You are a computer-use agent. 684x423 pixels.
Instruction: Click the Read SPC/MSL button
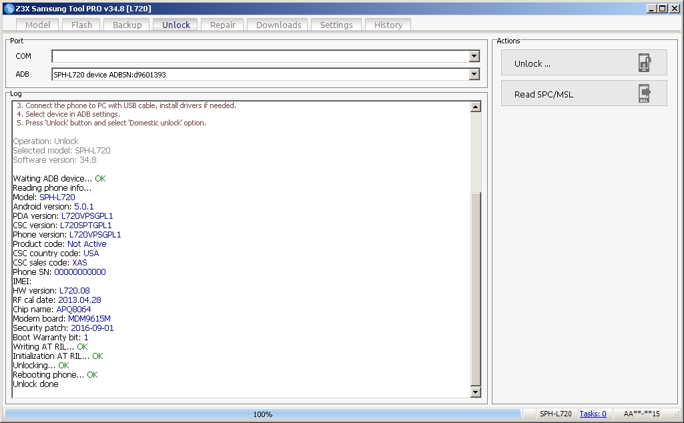tap(584, 93)
